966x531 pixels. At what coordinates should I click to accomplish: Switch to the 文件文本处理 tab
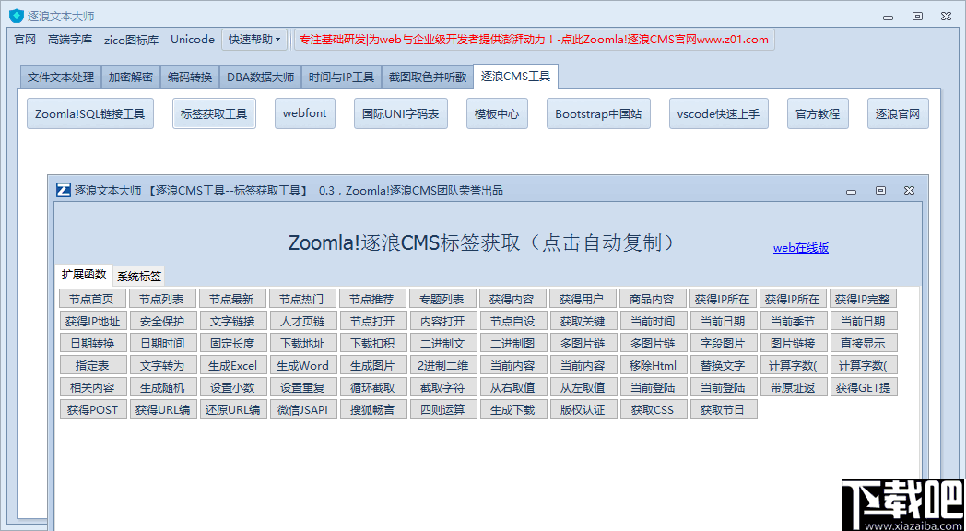click(61, 77)
